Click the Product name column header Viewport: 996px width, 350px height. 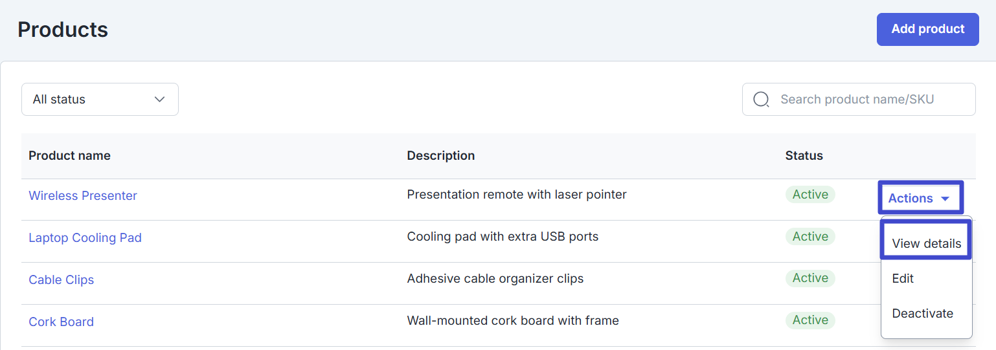coord(69,155)
